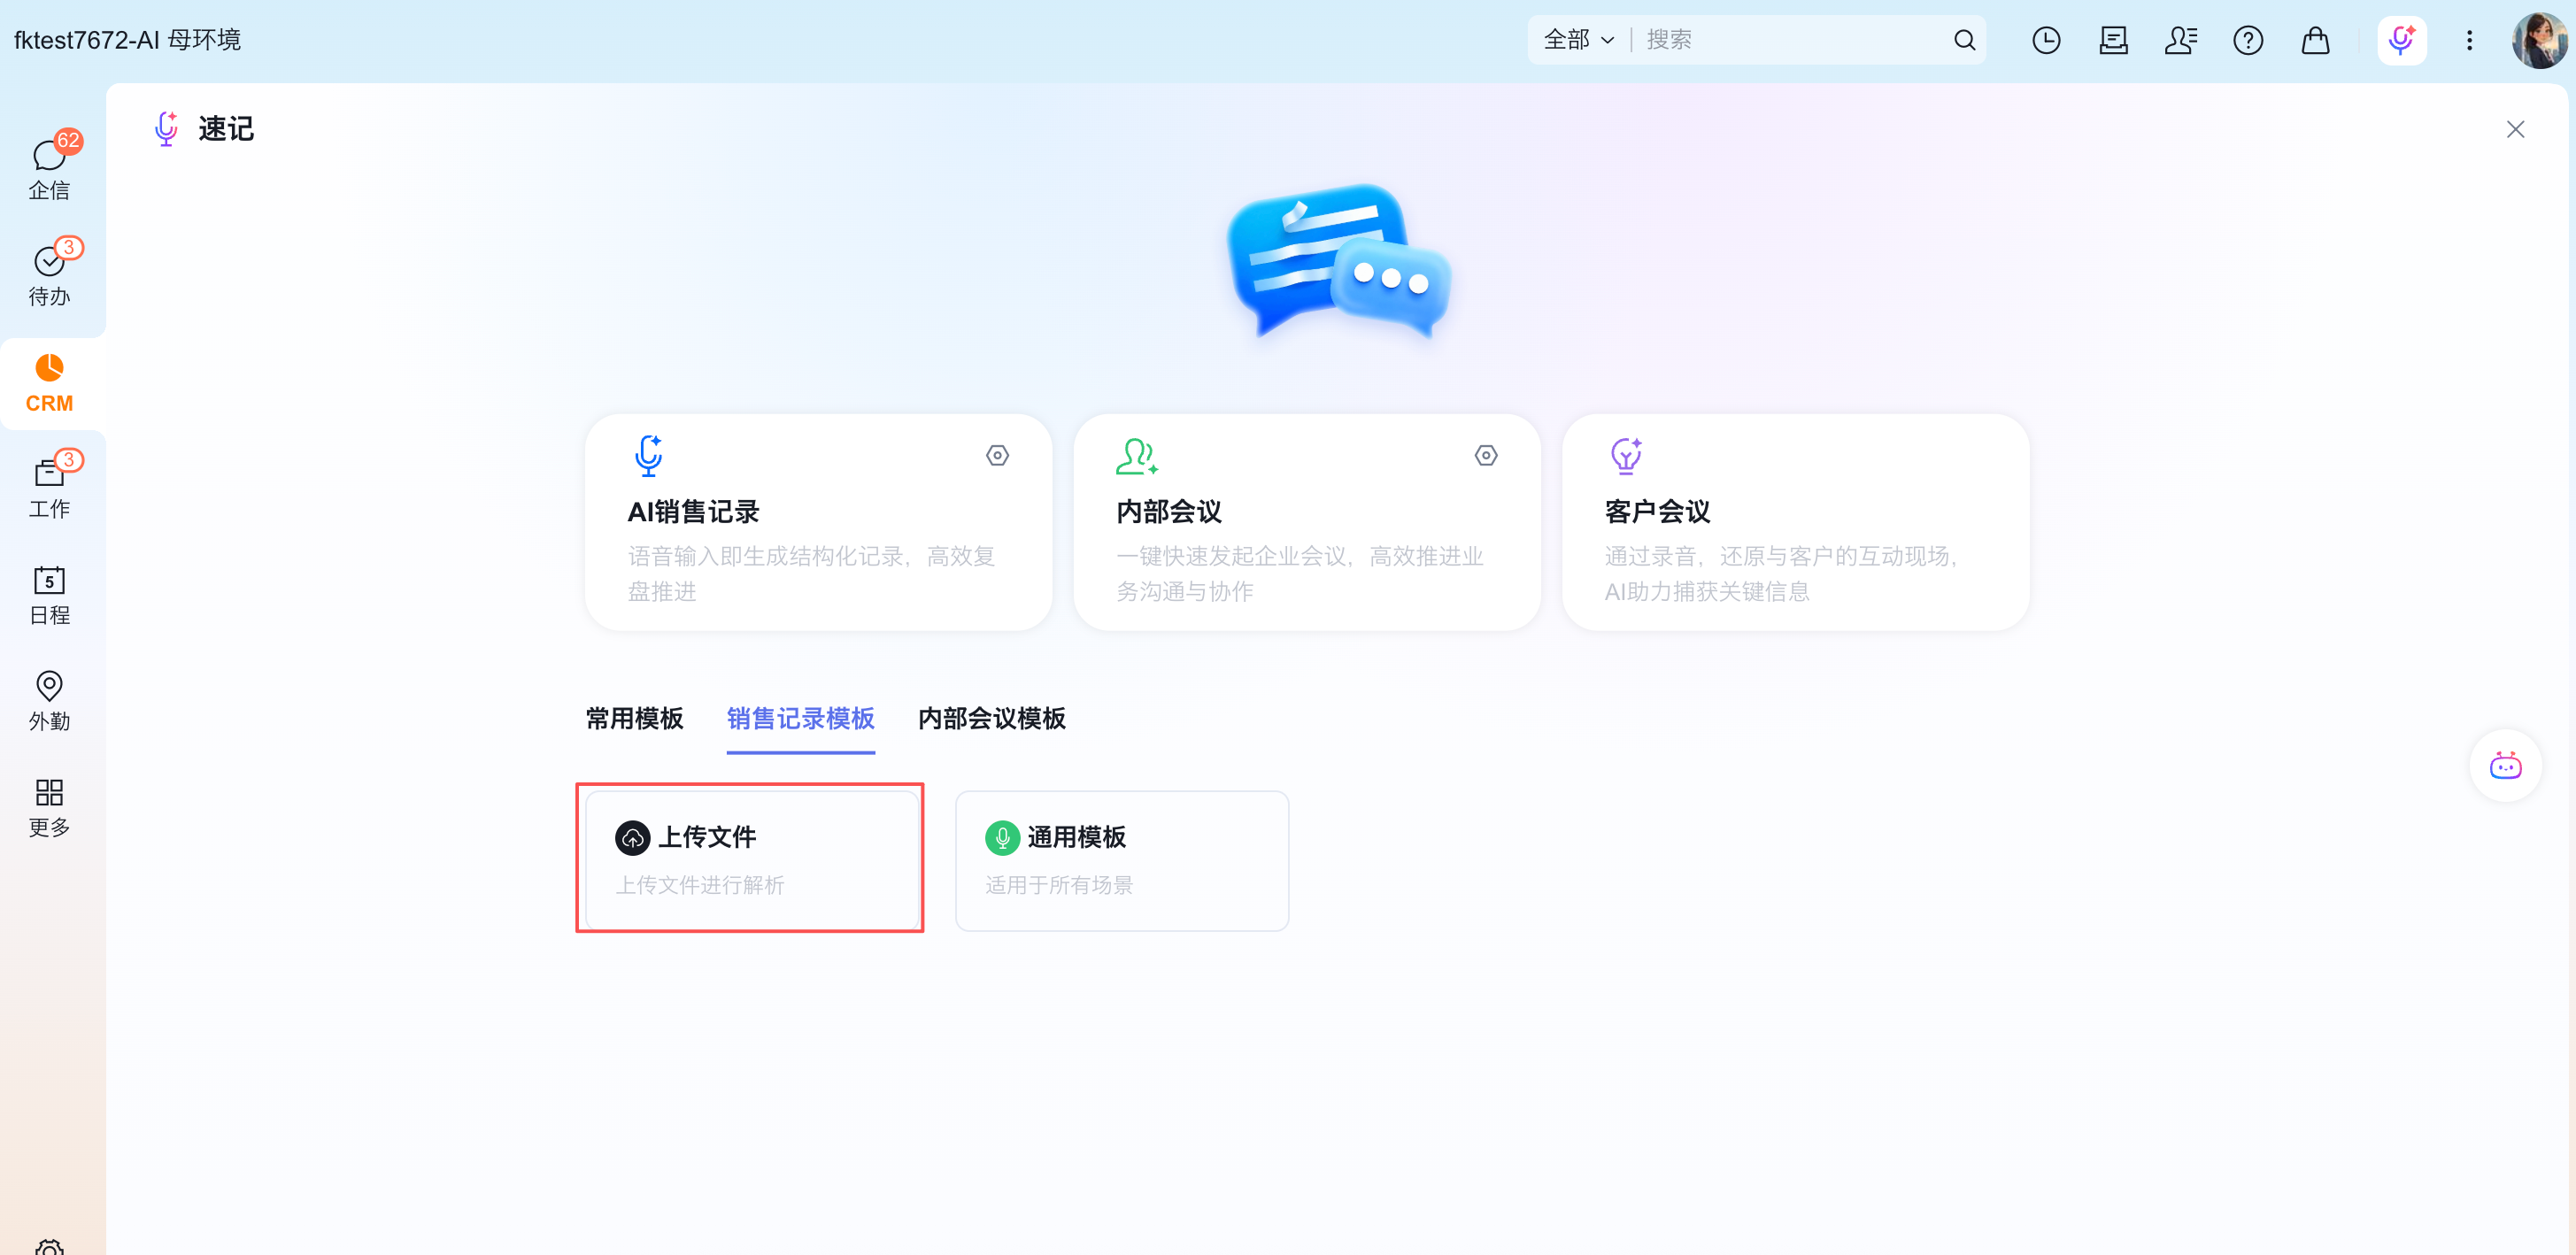Select the 通用模板 template card
Screen dimensions: 2576x1255
[1121, 859]
